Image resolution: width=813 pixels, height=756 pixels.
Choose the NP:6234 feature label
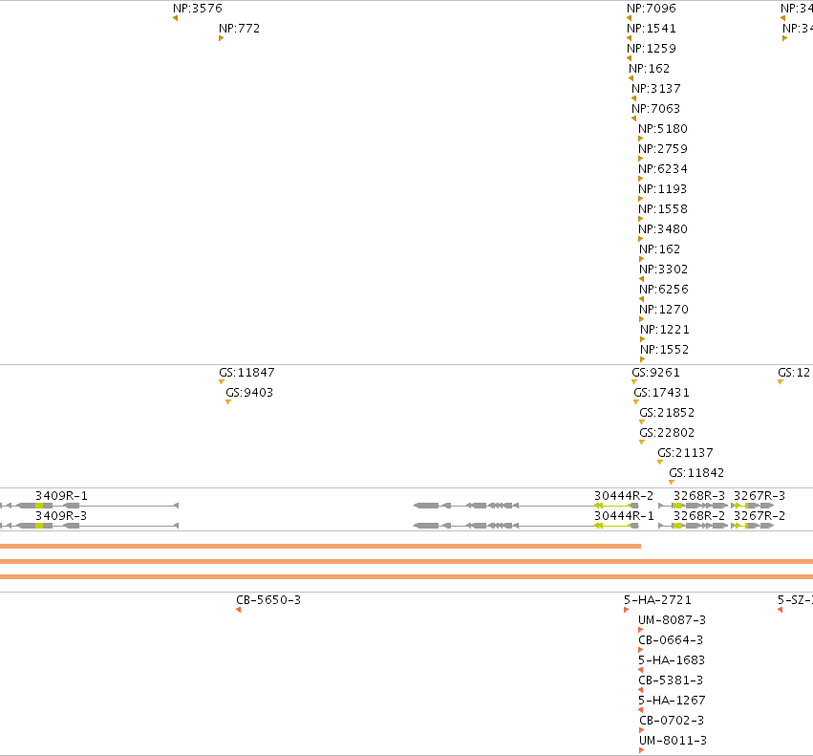[x=663, y=169]
